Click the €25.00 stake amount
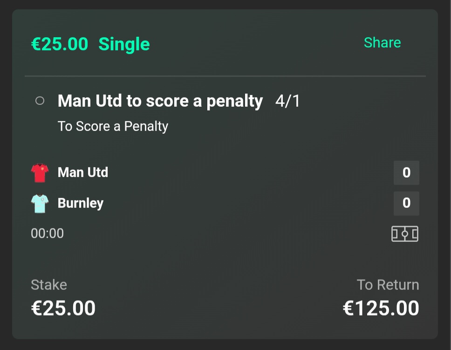 (63, 308)
